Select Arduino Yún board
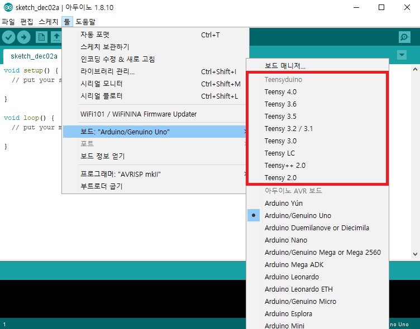The width and height of the screenshot is (420, 329). (317, 204)
